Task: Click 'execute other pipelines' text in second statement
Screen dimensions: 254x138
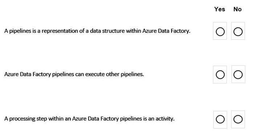Action: 114,74
